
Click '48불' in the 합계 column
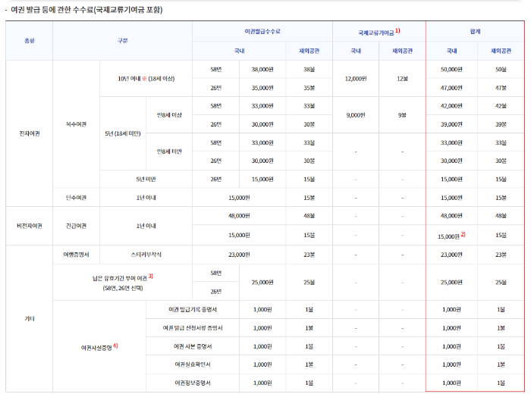(501, 216)
